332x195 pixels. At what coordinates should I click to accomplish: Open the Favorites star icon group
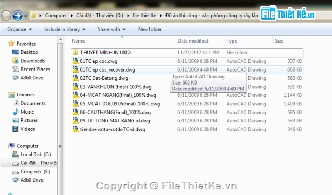tap(11, 44)
